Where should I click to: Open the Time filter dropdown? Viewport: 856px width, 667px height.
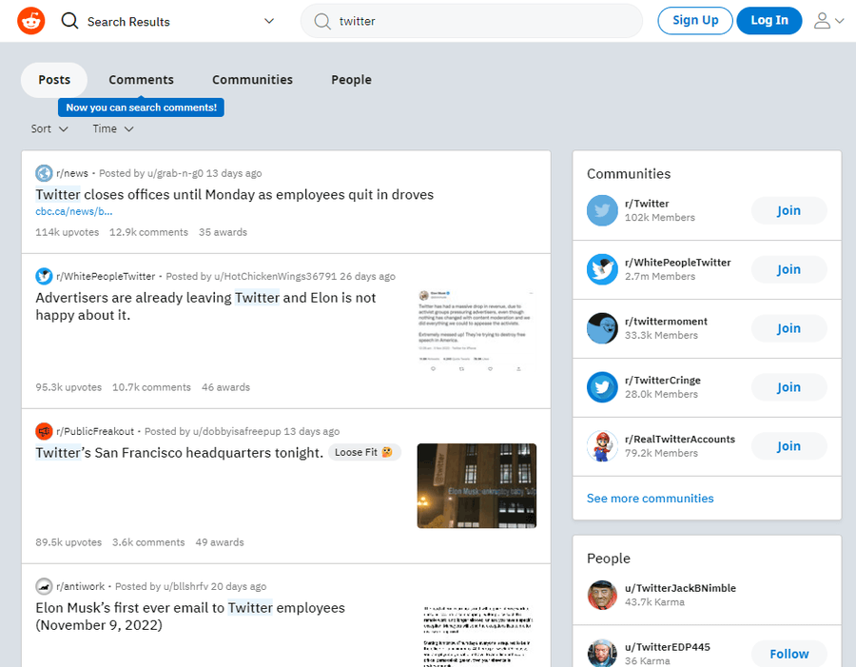click(113, 128)
